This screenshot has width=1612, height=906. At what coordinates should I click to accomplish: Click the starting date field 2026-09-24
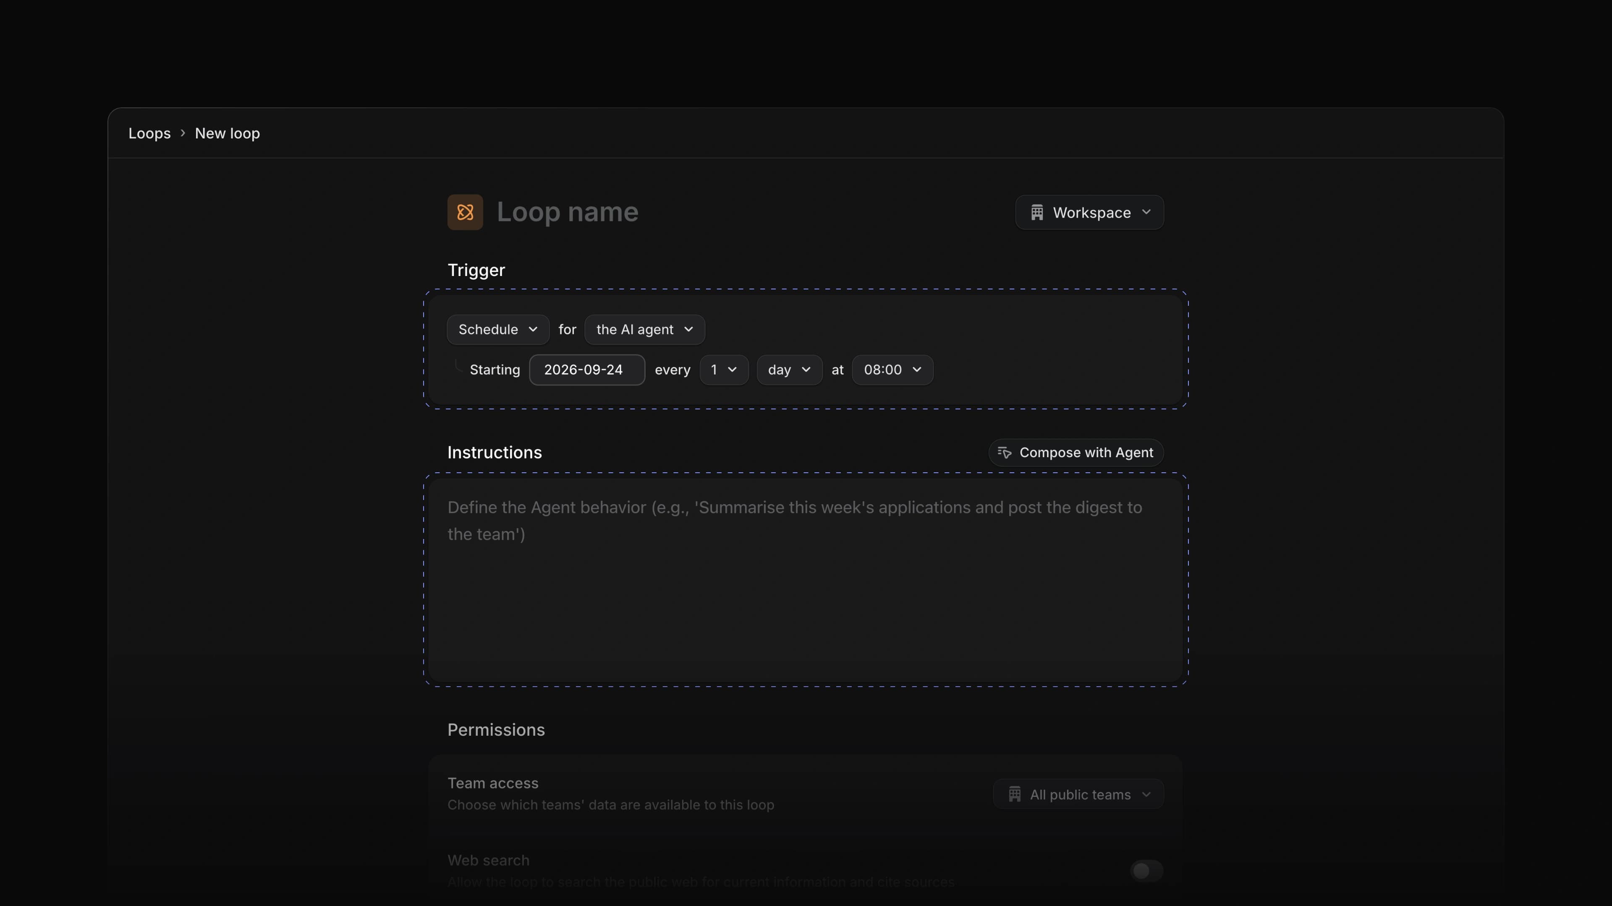pyautogui.click(x=587, y=370)
